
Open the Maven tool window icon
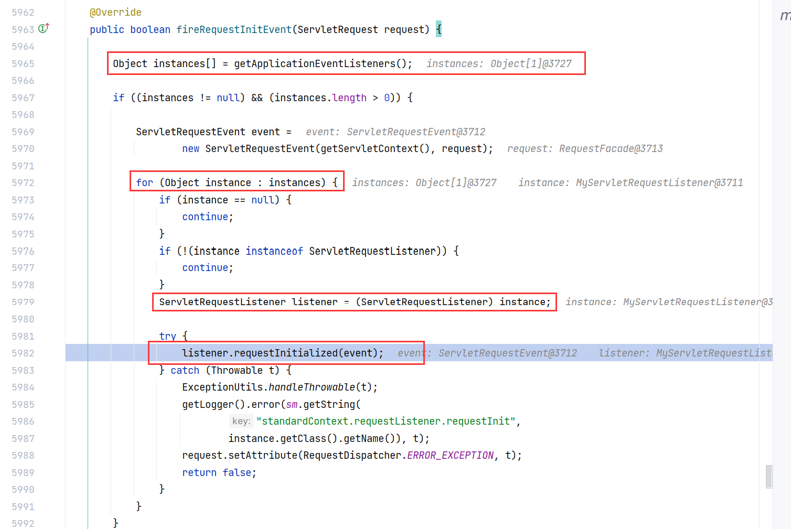pyautogui.click(x=785, y=16)
